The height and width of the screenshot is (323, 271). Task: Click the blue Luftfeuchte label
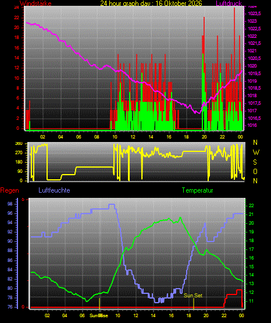(x=54, y=190)
